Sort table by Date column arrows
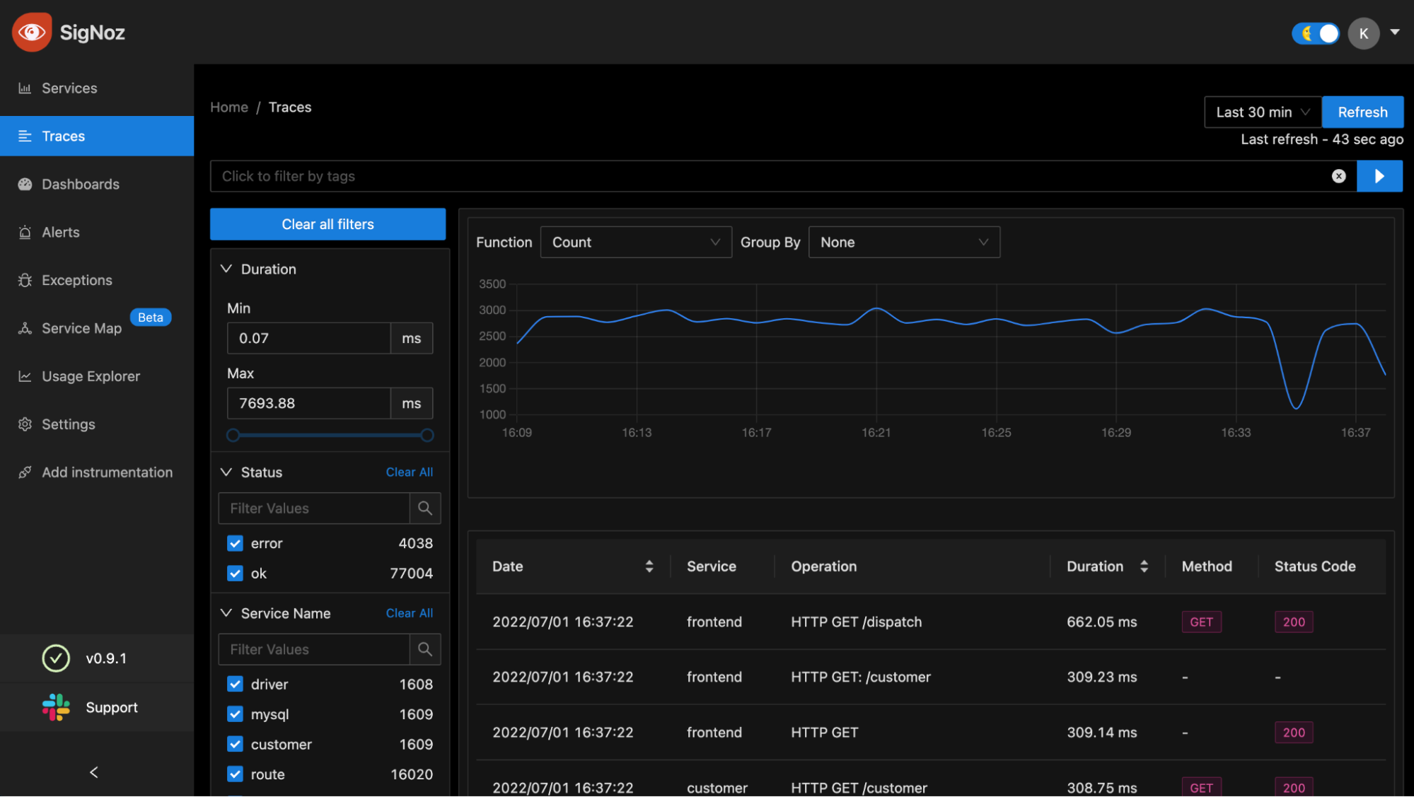1414x797 pixels. (x=649, y=566)
